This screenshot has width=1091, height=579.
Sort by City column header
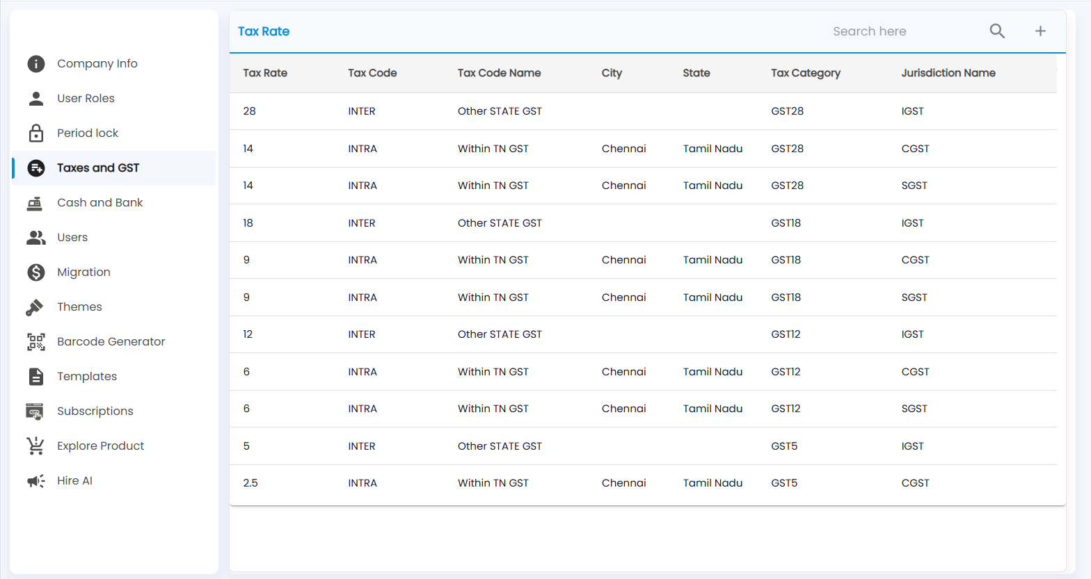coord(612,73)
